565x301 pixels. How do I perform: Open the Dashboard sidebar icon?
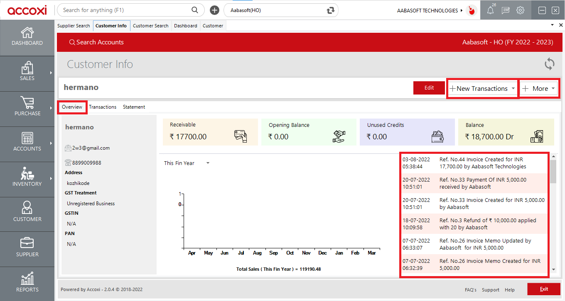click(x=27, y=36)
